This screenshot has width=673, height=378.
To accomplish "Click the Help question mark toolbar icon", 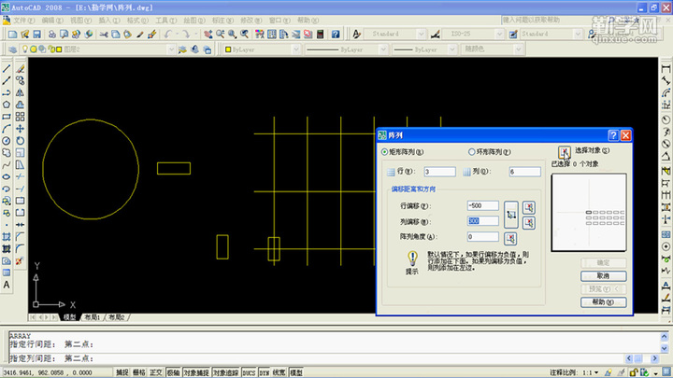I will click(x=336, y=34).
